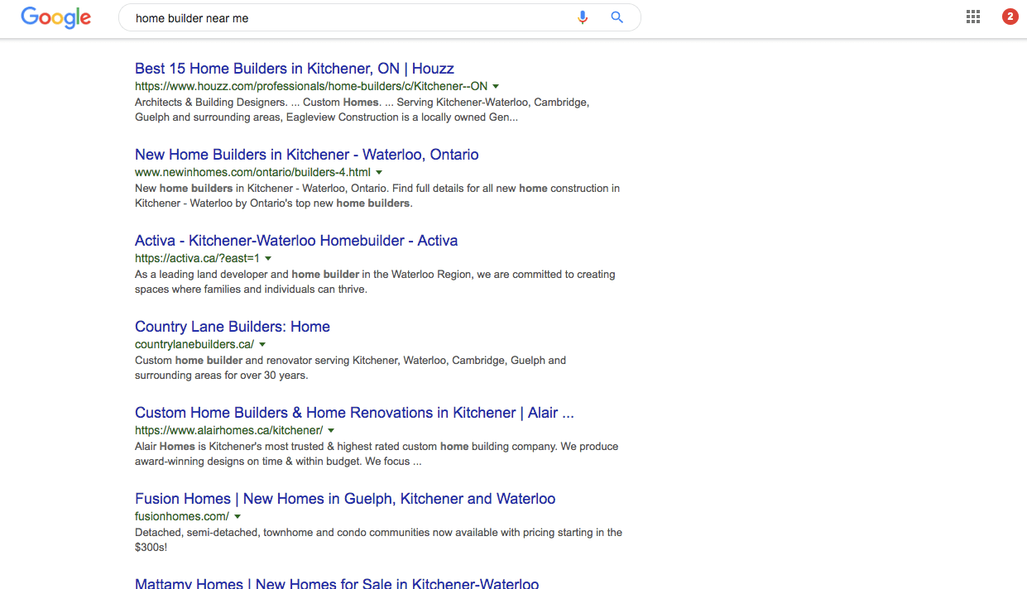
Task: Visit the Activa Kitchener-Waterloo Homebuilder link
Action: [295, 241]
